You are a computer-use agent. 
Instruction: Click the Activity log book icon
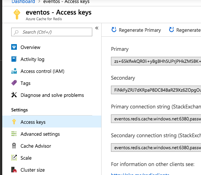pyautogui.click(x=14, y=59)
